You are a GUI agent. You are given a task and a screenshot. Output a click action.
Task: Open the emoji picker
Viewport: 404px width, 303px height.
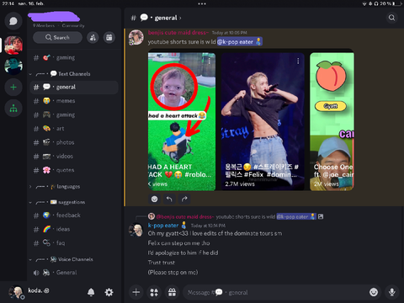click(374, 292)
